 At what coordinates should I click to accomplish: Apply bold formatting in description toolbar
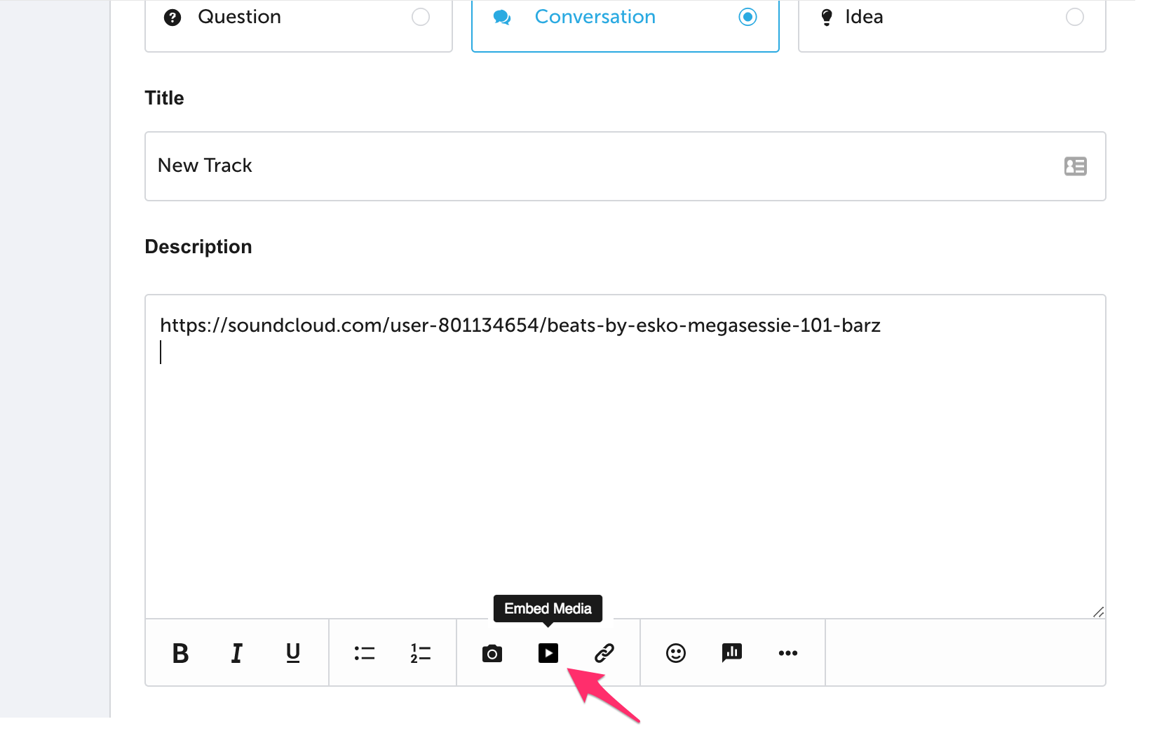180,653
